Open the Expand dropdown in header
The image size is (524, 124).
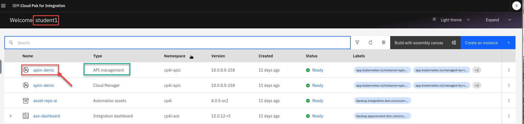(498, 20)
